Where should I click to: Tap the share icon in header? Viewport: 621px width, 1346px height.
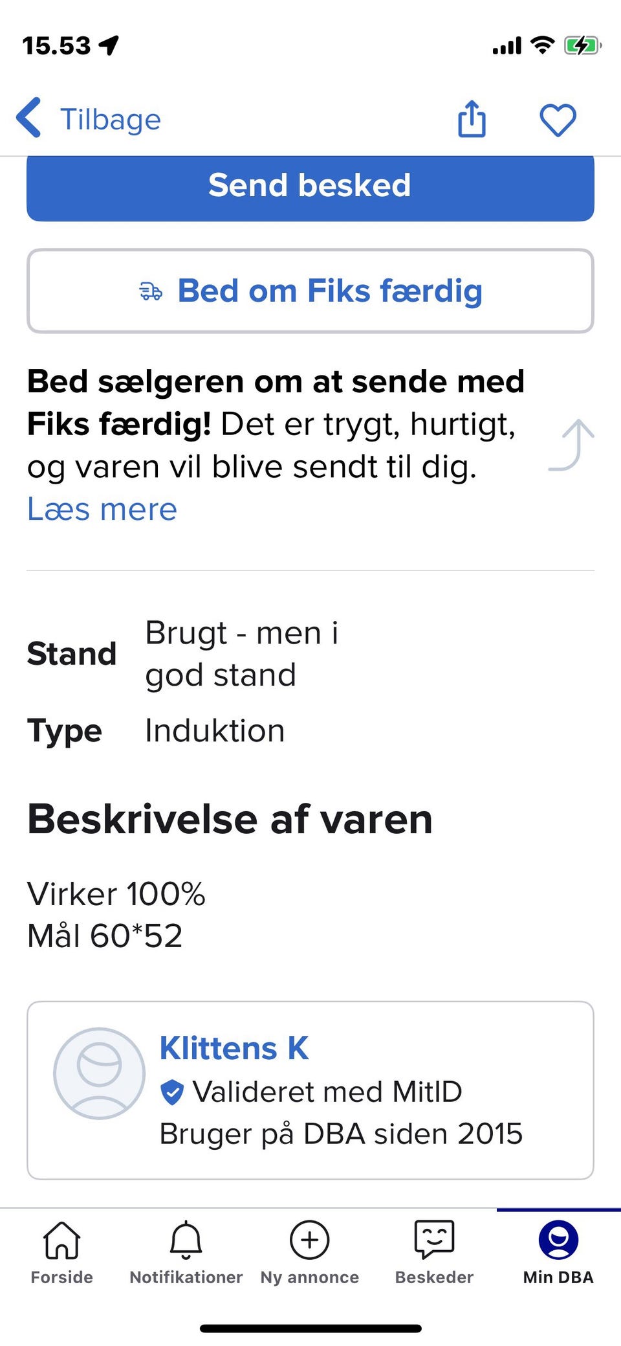pyautogui.click(x=472, y=119)
